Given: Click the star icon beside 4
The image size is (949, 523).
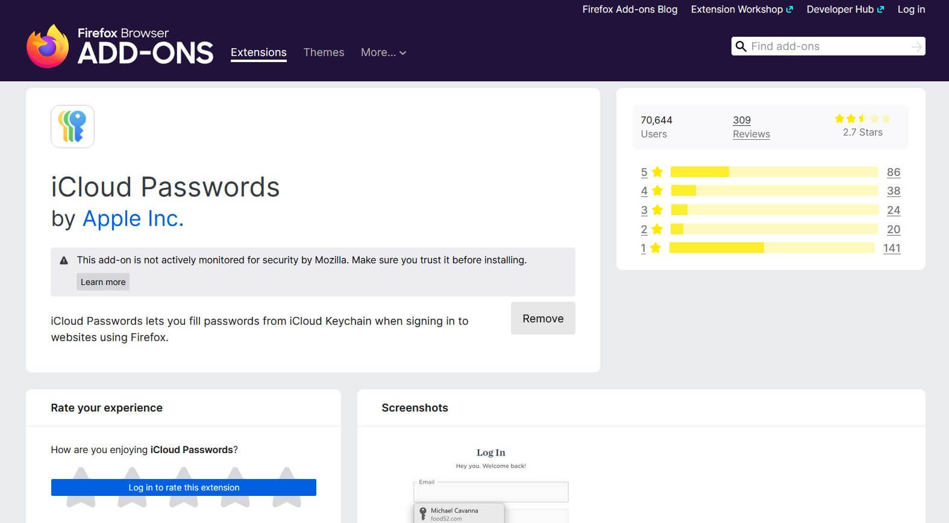Looking at the screenshot, I should (657, 191).
